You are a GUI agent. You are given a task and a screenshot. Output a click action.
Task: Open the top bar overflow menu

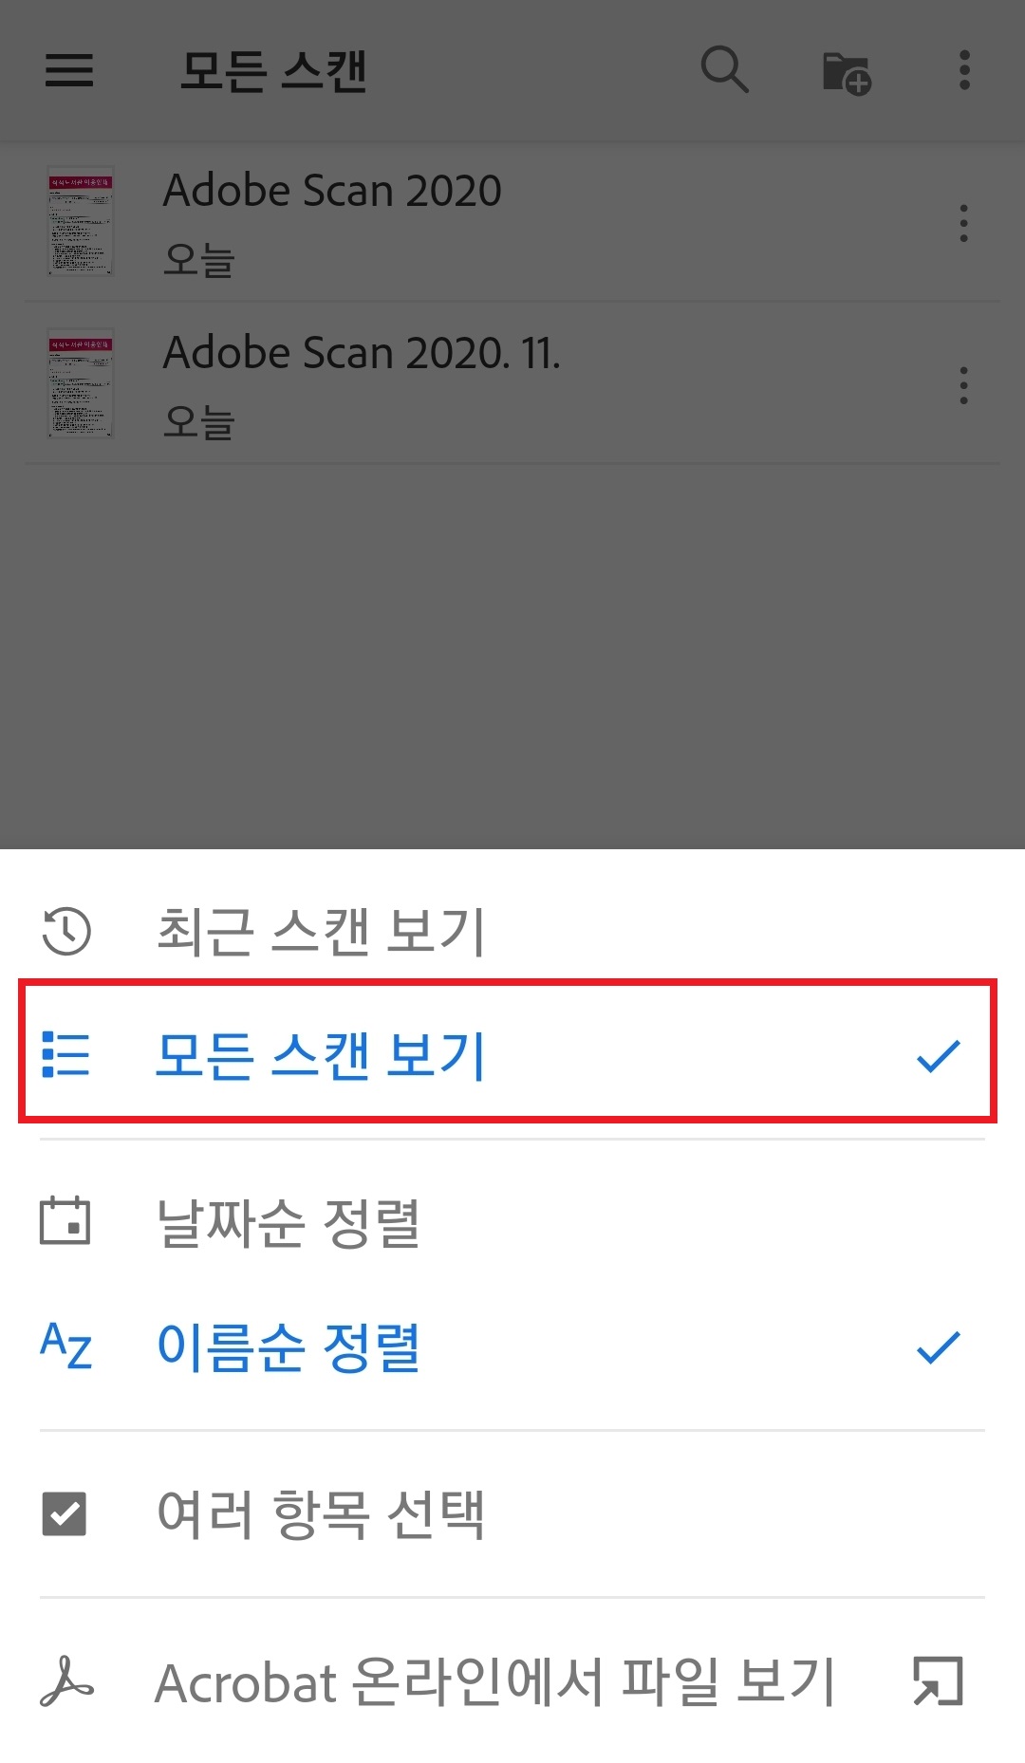click(x=964, y=70)
